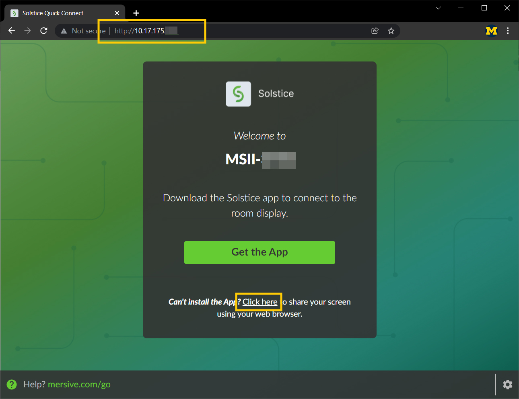
Task: Focus the address bar URL field
Action: point(241,31)
